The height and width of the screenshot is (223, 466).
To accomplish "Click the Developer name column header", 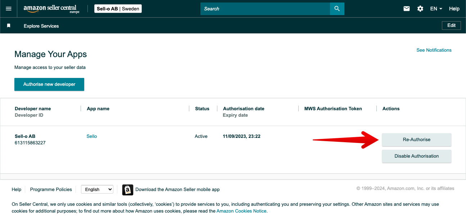I will click(x=33, y=108).
